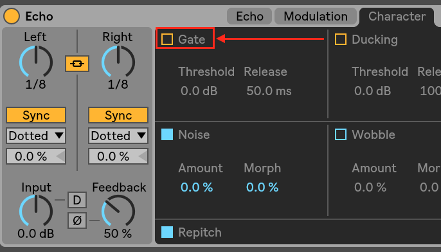The width and height of the screenshot is (441, 252).
Task: Toggle the Right channel Sync button
Action: (118, 115)
